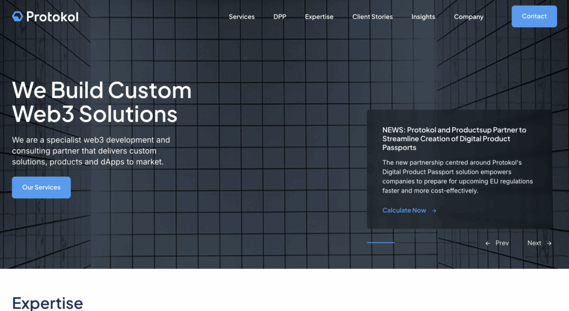Click the Protokol hexagon logo icon
Viewport: 569px width, 311px height.
tap(17, 16)
